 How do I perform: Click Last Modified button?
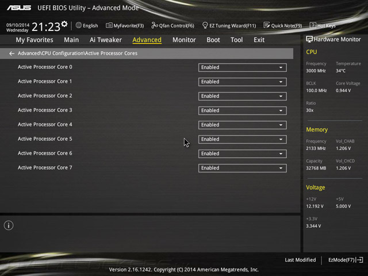click(x=300, y=260)
